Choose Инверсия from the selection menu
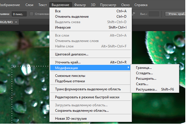Image resolution: width=187 pixels, height=126 pixels. [x=91, y=27]
